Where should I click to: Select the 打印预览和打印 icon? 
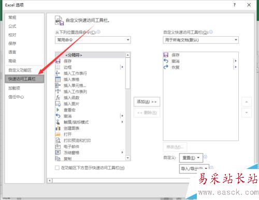pos(58,141)
